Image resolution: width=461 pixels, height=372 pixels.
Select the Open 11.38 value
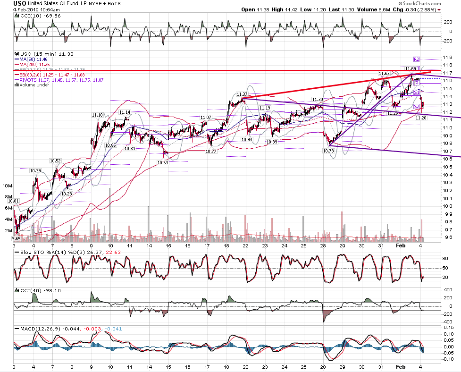255,9
